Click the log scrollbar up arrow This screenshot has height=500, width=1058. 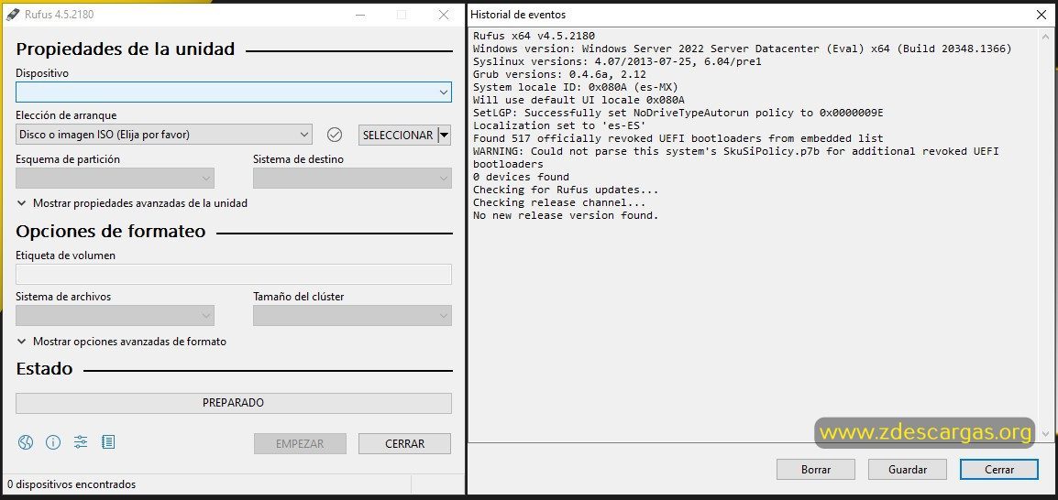tap(1046, 35)
